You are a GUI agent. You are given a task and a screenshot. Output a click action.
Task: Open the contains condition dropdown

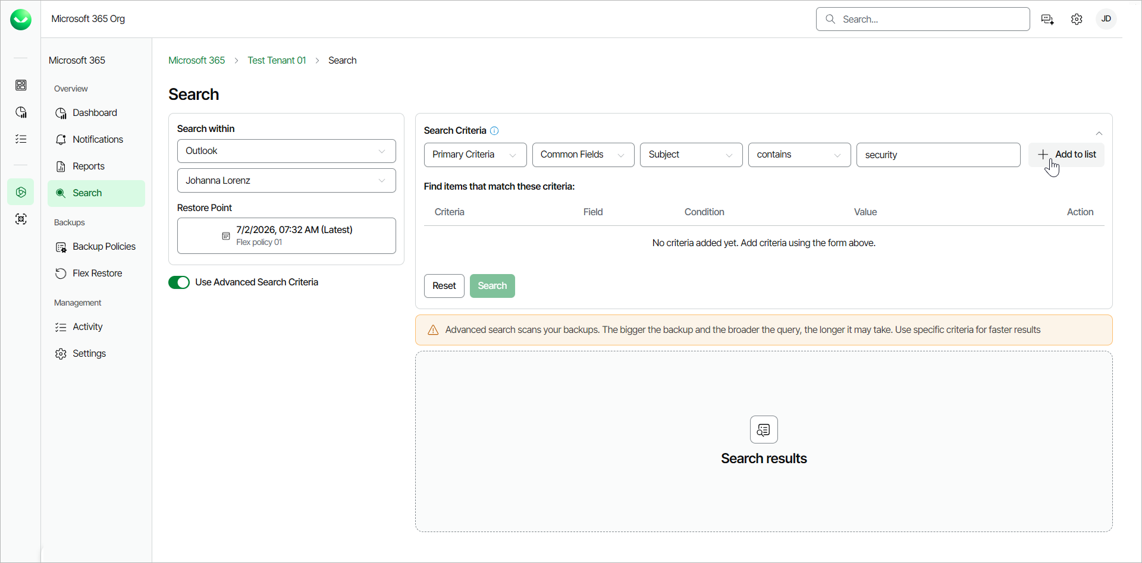coord(799,155)
